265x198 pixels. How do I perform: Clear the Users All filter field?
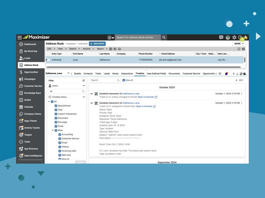point(83,92)
